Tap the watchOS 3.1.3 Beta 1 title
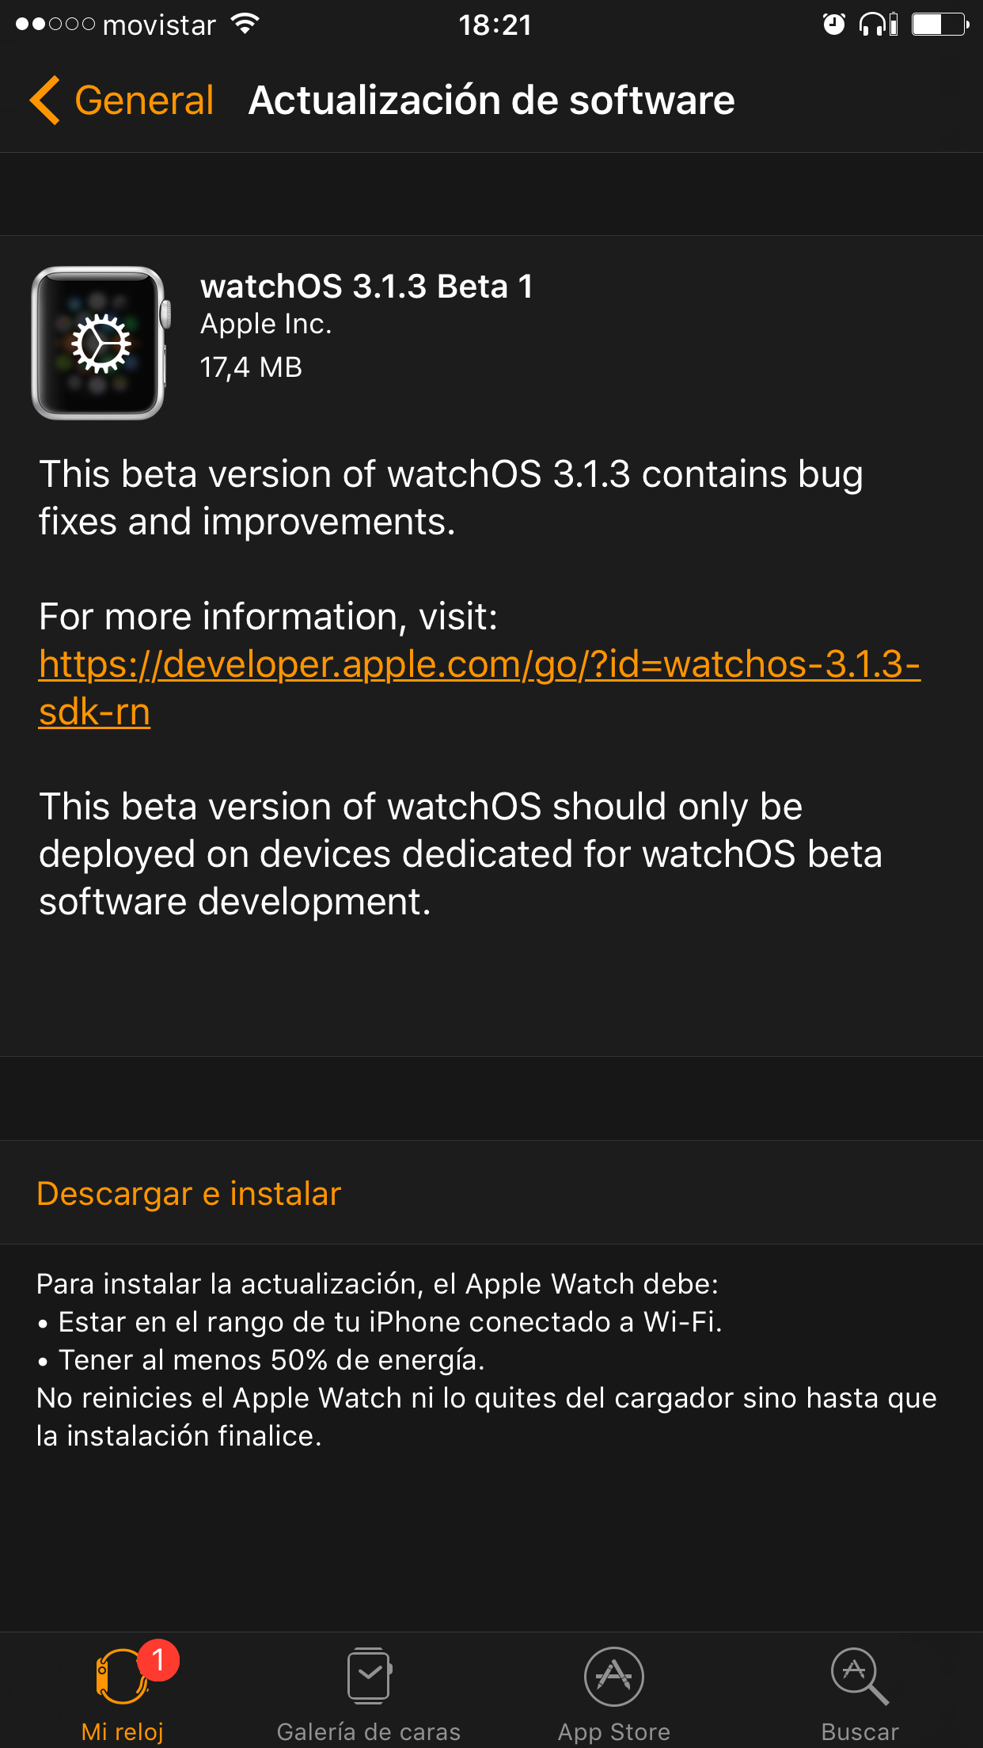This screenshot has width=983, height=1748. [x=366, y=287]
